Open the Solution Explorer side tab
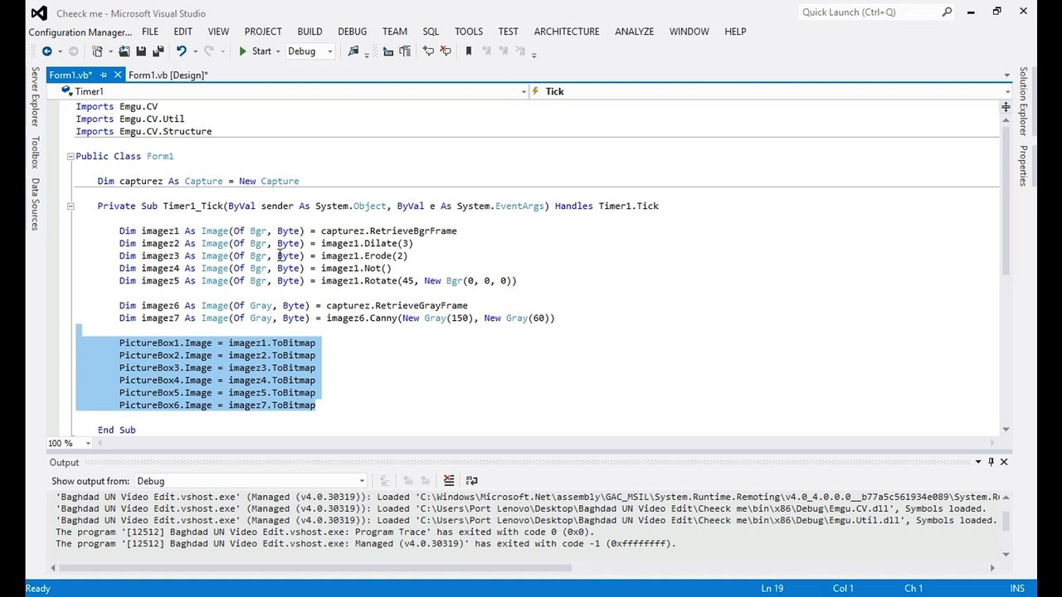1062x597 pixels. coord(1024,101)
